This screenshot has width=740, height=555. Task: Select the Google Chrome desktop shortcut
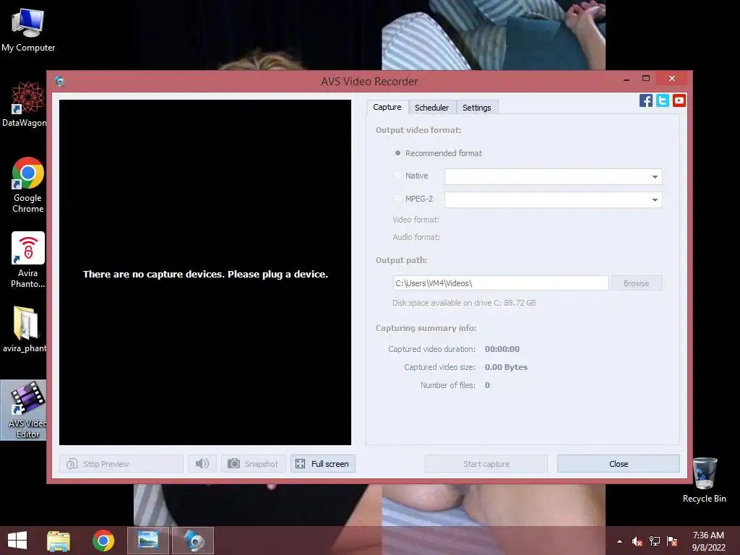point(28,185)
